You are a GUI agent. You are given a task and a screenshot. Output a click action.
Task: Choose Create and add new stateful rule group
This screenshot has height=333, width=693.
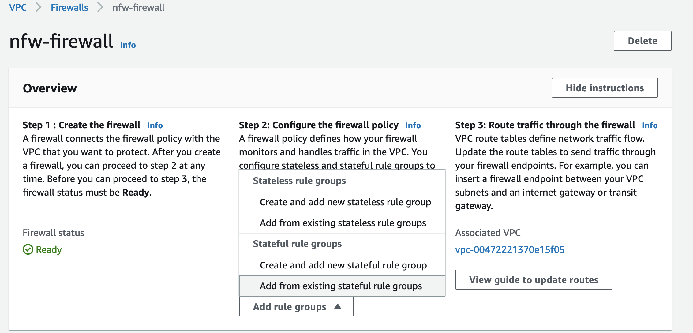343,265
